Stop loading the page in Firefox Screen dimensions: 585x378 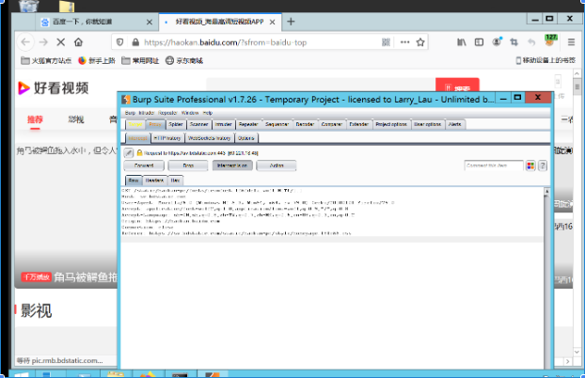click(x=60, y=42)
